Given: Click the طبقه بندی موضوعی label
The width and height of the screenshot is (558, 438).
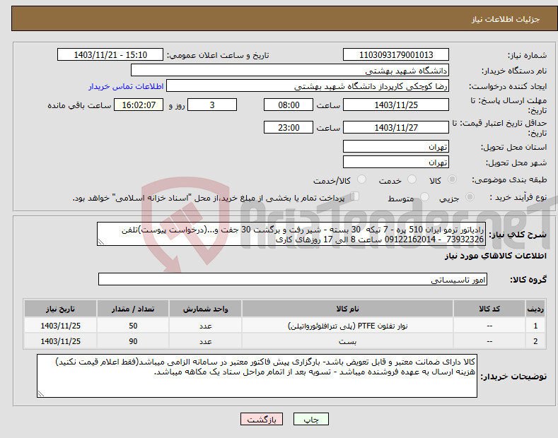Looking at the screenshot, I should (509, 180).
